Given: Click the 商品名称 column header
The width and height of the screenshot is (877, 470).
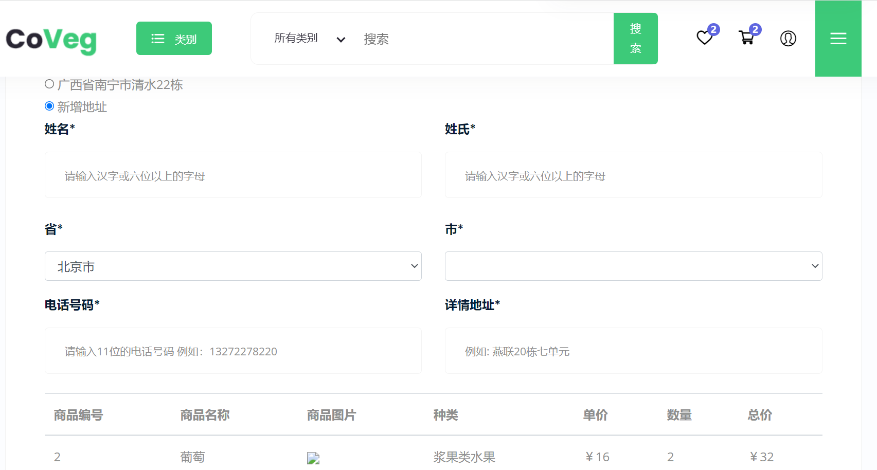Looking at the screenshot, I should [205, 415].
